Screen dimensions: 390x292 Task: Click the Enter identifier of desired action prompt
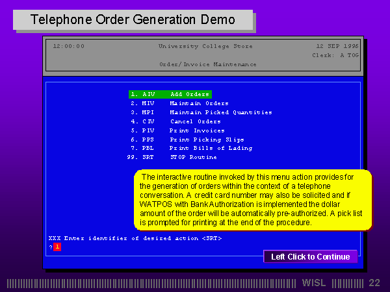click(135, 238)
